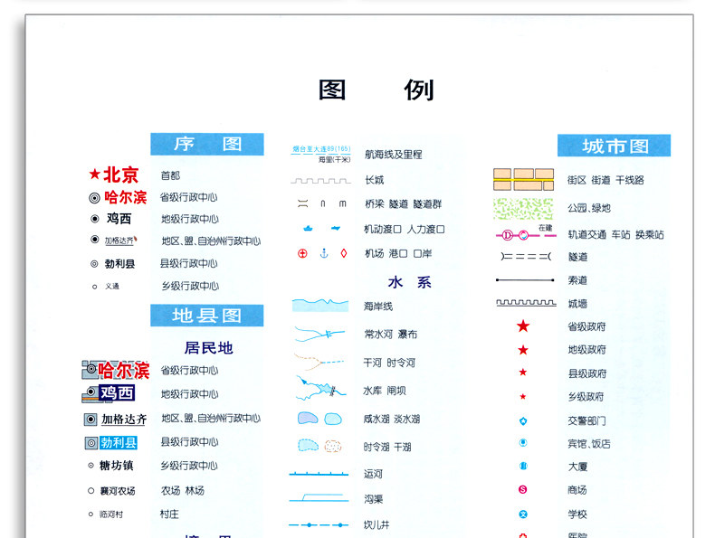Click the 航海线及里程 label

(x=393, y=155)
